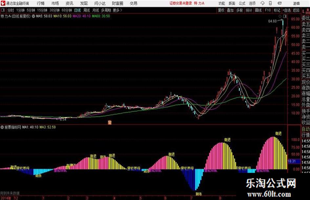Click the 64.60 high price label
Screen dimensions: 310x200
tap(272, 21)
